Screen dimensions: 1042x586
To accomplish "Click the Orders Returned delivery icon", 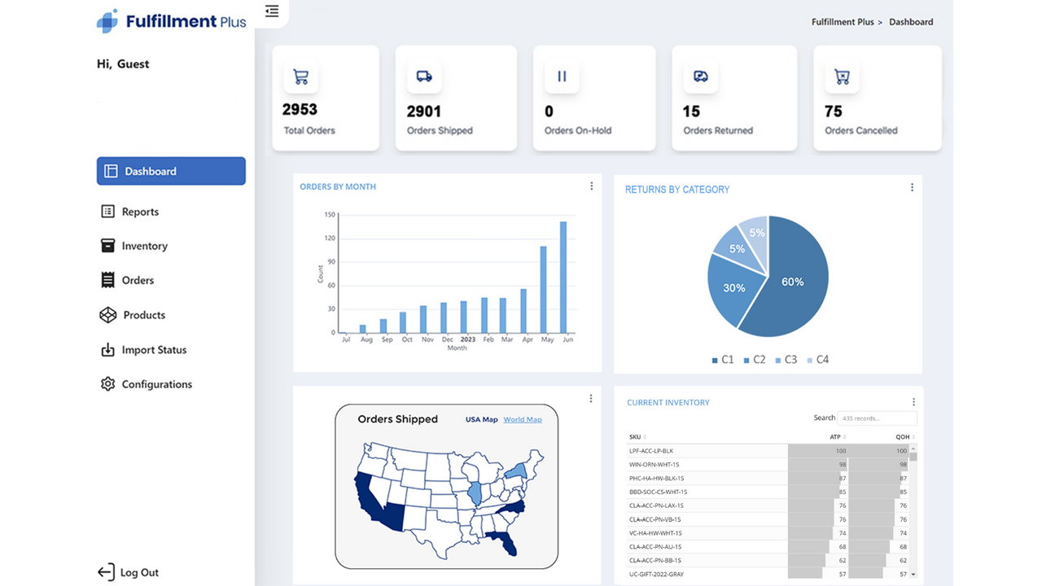I will click(x=700, y=76).
